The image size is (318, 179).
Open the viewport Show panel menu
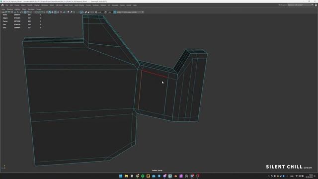click(x=24, y=9)
